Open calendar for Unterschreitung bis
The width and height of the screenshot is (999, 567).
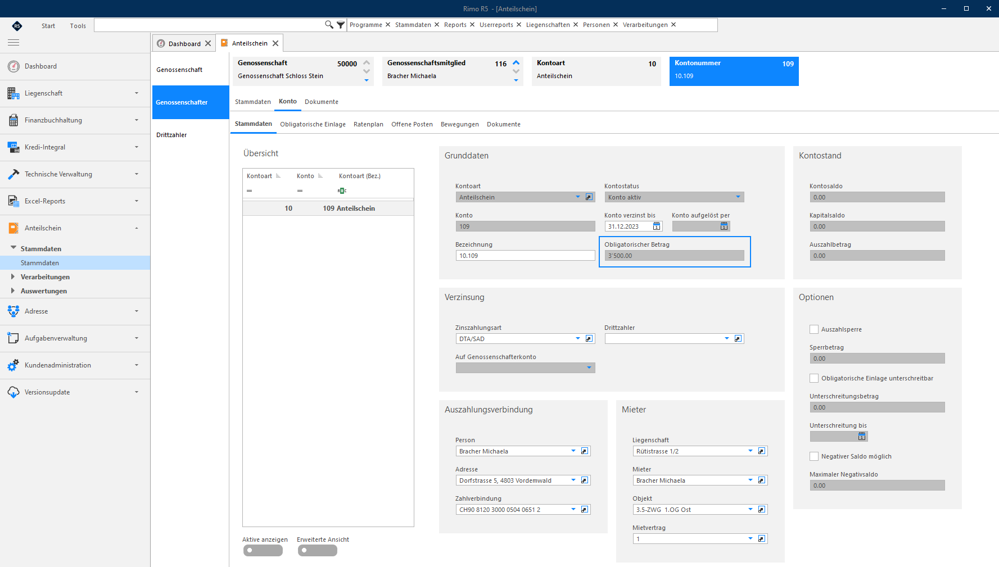tap(862, 437)
